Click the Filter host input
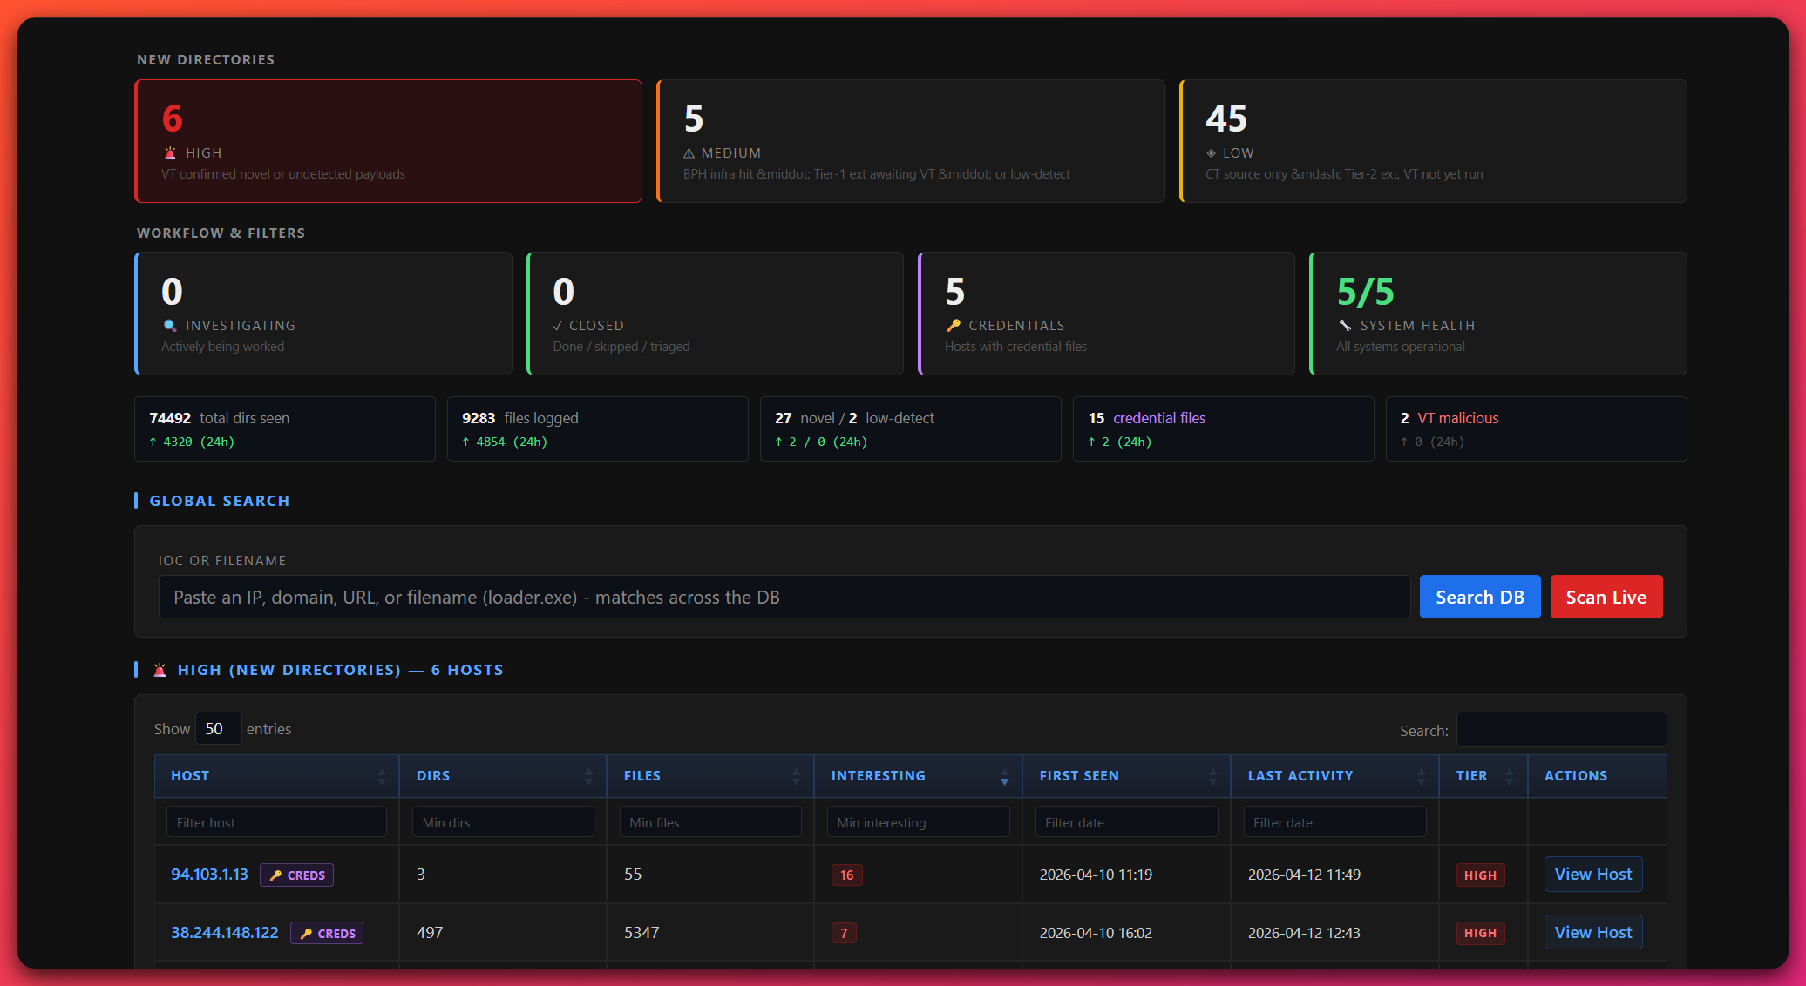 click(x=276, y=822)
